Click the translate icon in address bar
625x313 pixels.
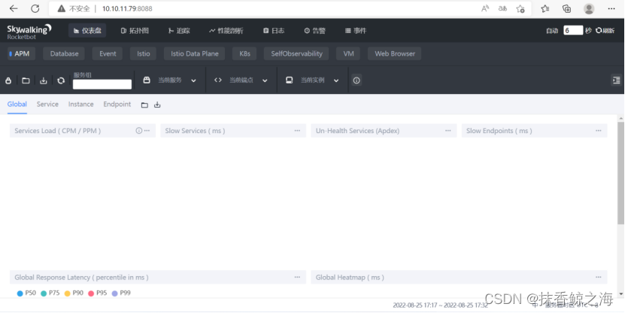pyautogui.click(x=502, y=8)
